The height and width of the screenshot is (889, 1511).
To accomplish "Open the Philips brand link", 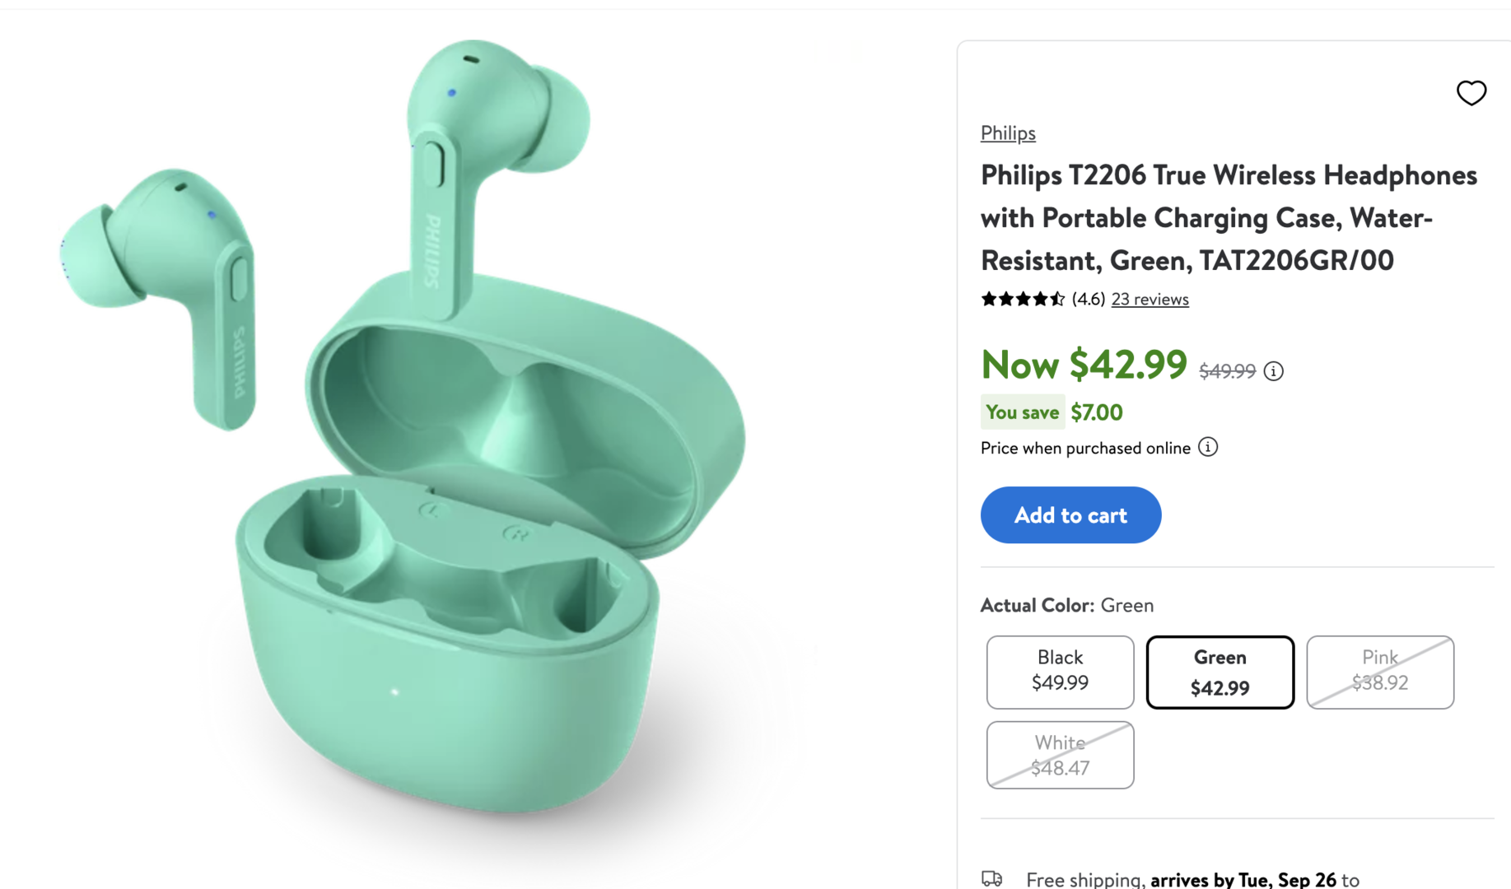I will point(1008,133).
